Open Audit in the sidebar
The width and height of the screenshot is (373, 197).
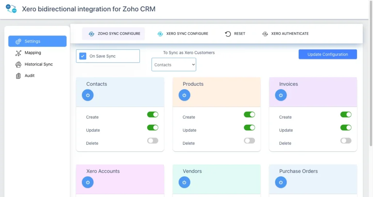[38, 76]
